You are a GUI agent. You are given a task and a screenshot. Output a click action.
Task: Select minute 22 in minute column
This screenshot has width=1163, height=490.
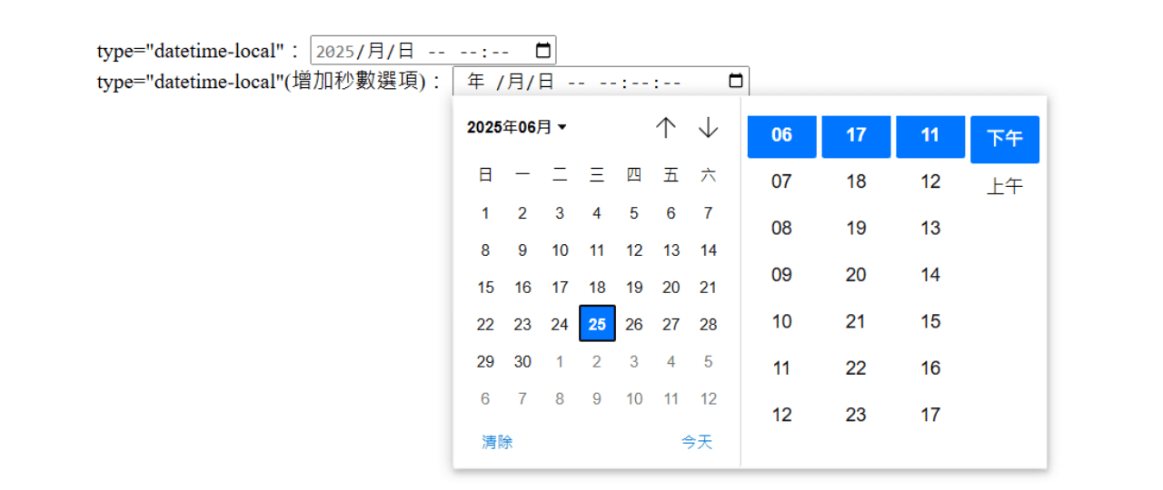(x=856, y=367)
